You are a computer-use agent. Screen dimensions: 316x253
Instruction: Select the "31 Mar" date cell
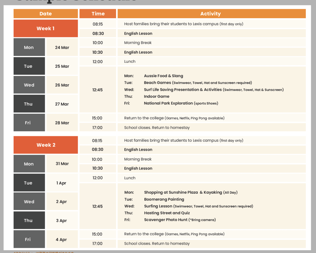[62, 164]
